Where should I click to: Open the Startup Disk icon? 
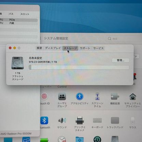pyautogui.click(x=115, y=139)
